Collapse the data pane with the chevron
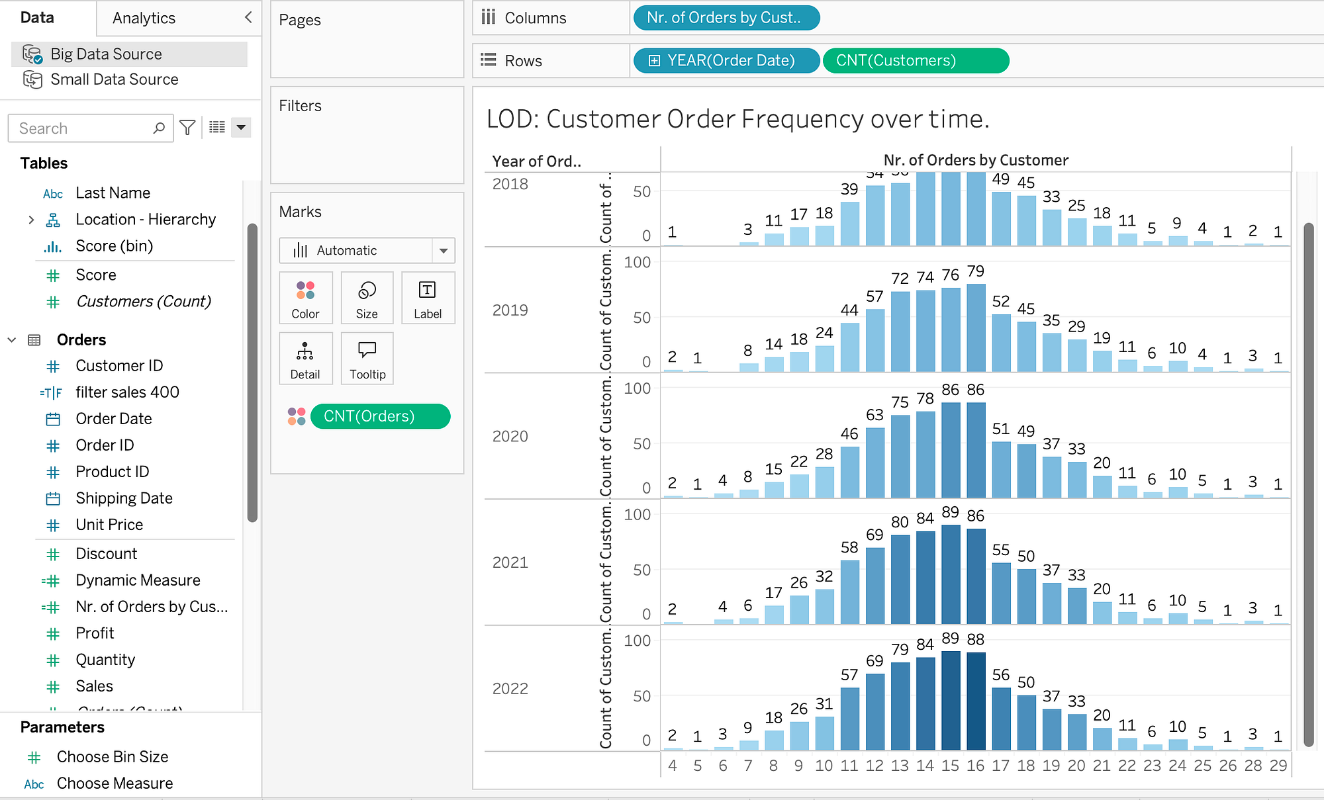This screenshot has height=800, width=1324. [x=248, y=17]
